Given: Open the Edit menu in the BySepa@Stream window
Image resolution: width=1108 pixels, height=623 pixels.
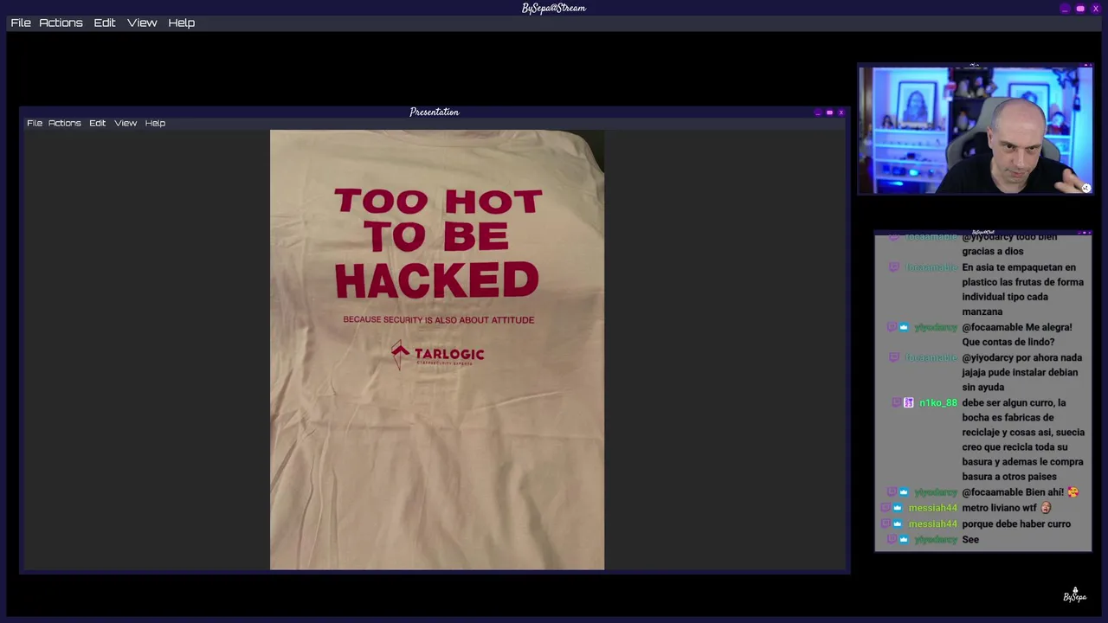Looking at the screenshot, I should (x=105, y=22).
